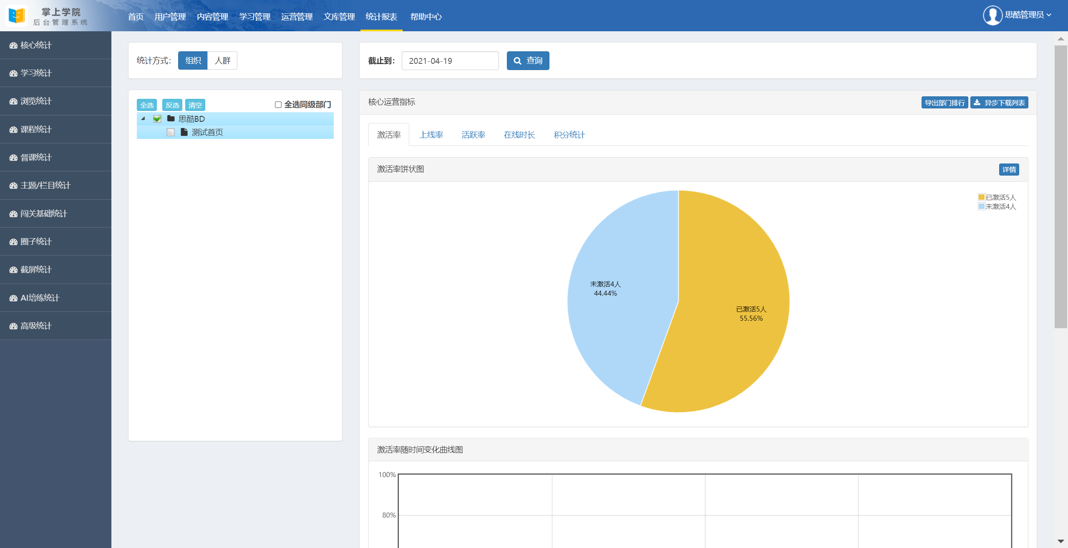Click the dashboard icon beside 主题/栏目统计
This screenshot has width=1068, height=548.
(13, 186)
